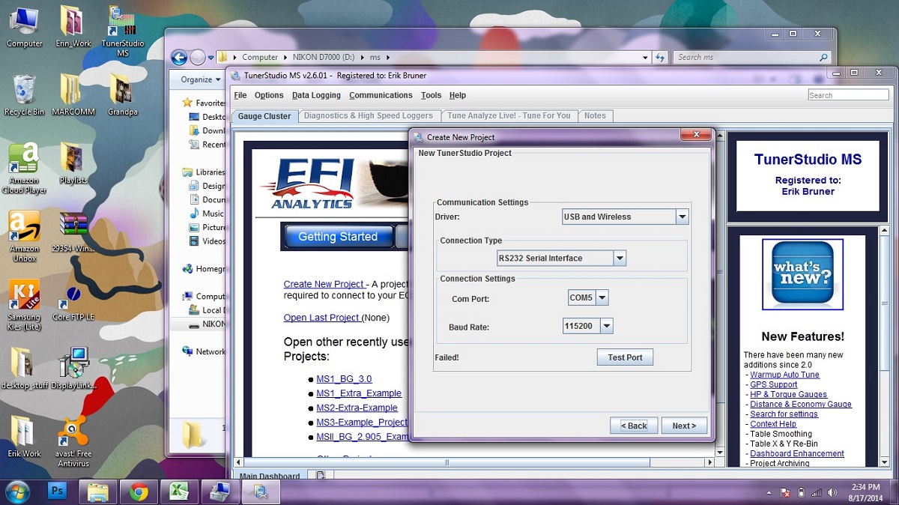
Task: Open the Erin_Work desktop folder
Action: (73, 26)
